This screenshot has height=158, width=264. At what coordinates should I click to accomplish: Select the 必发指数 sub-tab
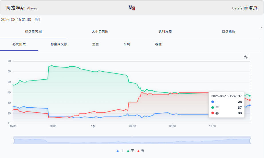tap(19, 44)
